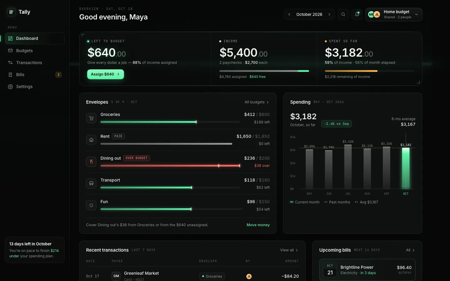Click the Groceries cart icon
The height and width of the screenshot is (281, 450).
[91, 118]
